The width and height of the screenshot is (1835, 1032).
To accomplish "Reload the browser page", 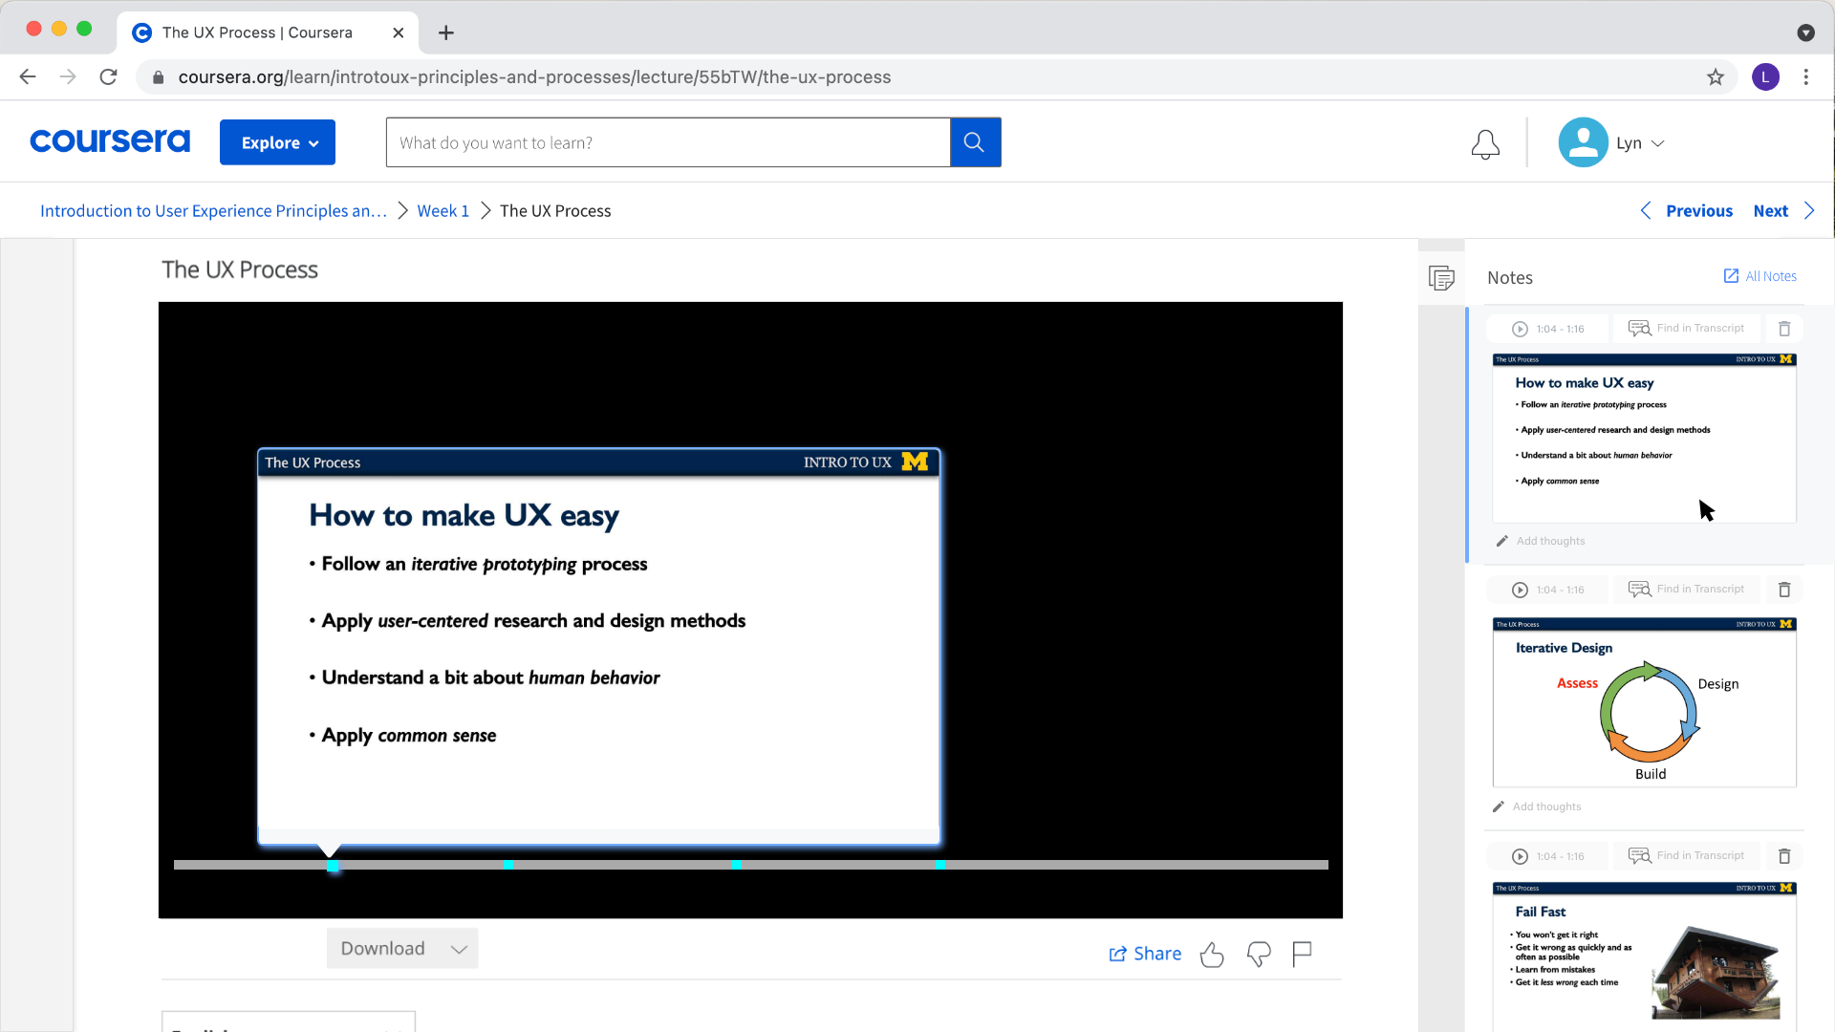I will pyautogui.click(x=109, y=77).
